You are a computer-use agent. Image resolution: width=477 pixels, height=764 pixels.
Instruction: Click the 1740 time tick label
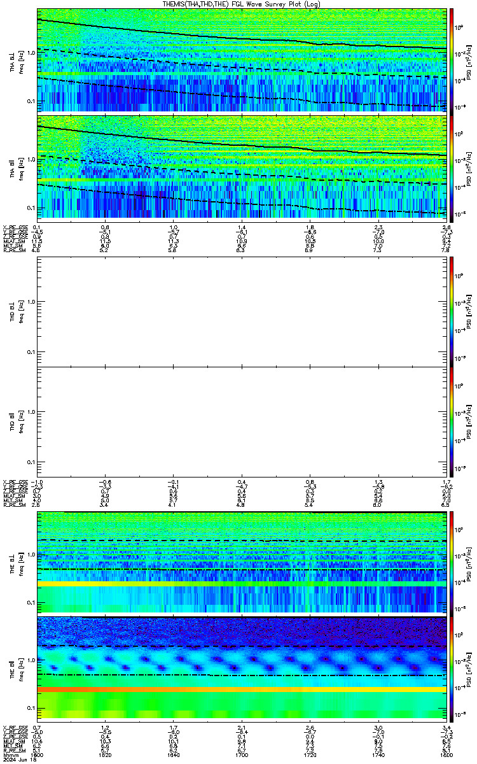pos(378,754)
